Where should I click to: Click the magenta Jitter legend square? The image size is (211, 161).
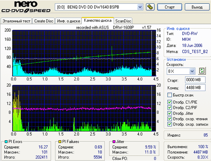(x=114, y=142)
